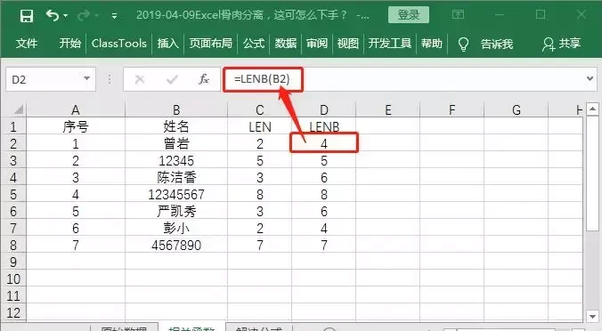Viewport: 602px width, 331px height.
Task: Open the Undo history dropdown arrow
Action: click(65, 16)
